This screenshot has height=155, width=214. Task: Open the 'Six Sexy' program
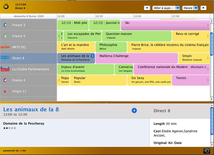tap(149, 80)
